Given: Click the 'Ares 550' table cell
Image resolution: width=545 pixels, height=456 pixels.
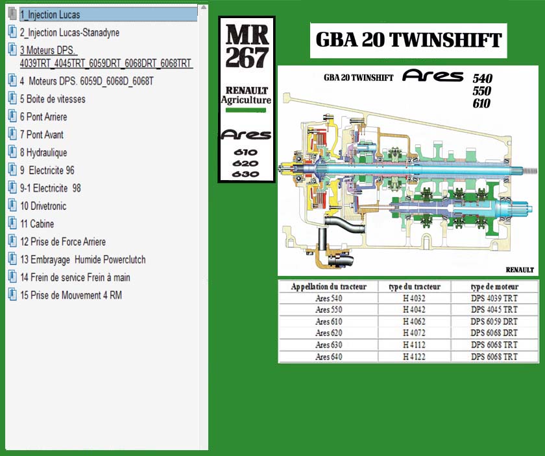Looking at the screenshot, I should coord(328,310).
